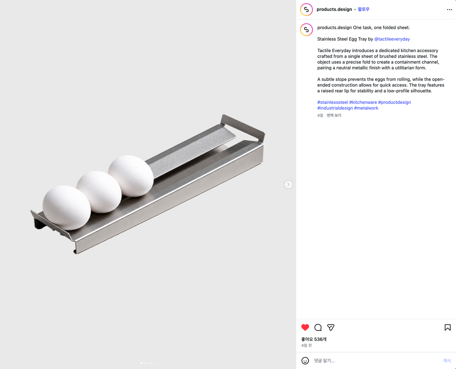The image size is (456, 369).
Task: Open the #productdesign hashtag
Action: tap(394, 102)
